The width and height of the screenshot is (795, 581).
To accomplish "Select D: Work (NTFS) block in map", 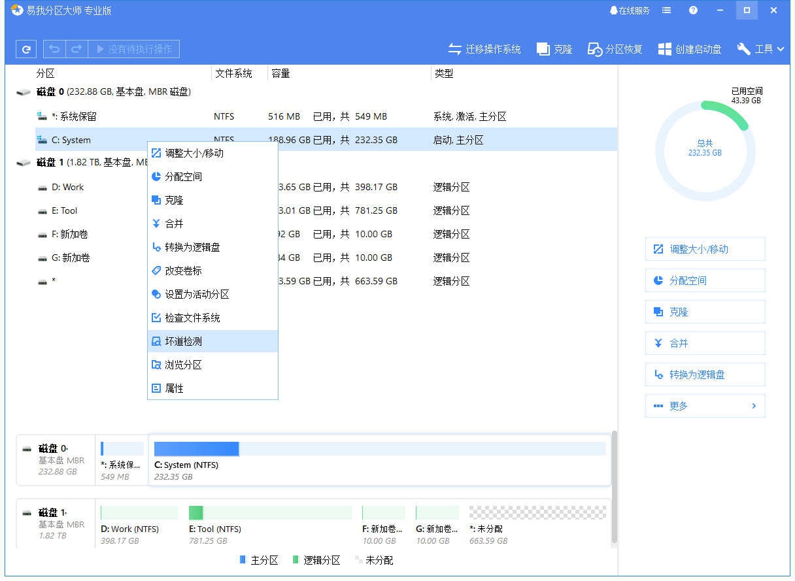I will click(x=139, y=524).
